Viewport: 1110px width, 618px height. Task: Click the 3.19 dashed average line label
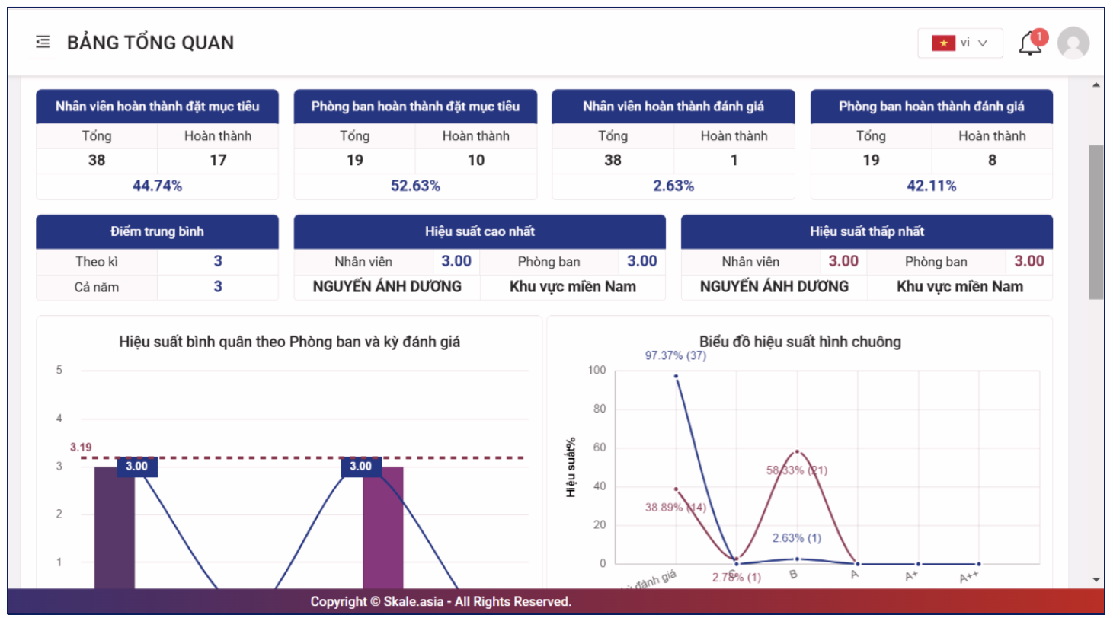[81, 448]
